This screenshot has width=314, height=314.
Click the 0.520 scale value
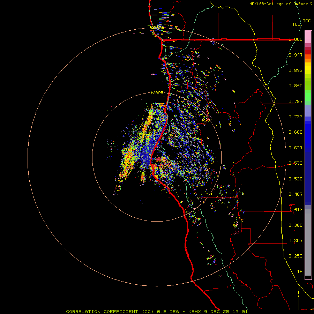pos(296,179)
